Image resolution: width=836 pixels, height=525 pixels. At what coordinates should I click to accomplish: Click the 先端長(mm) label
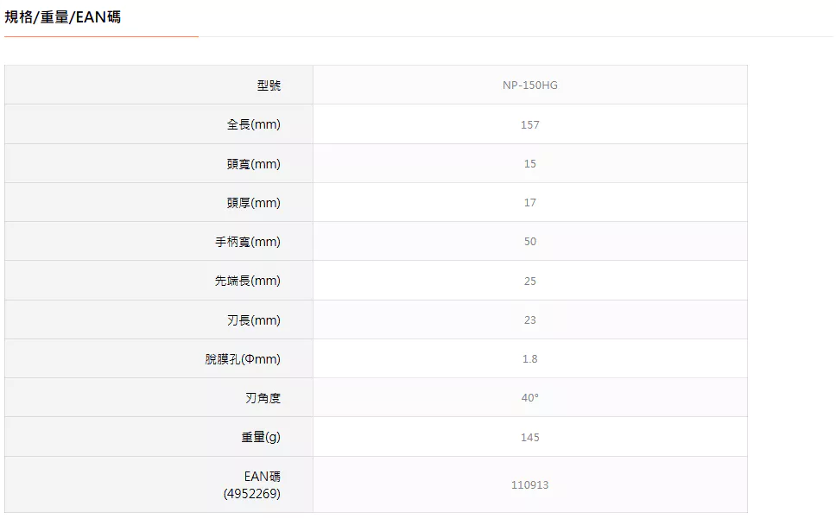(x=248, y=281)
